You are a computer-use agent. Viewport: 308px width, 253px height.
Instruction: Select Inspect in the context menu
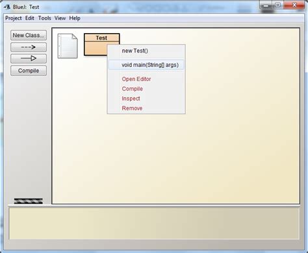point(146,99)
